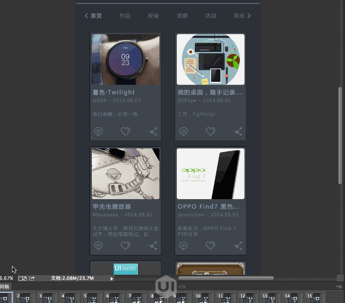Click the share icon on the 甲壳虫播放器 card
The width and height of the screenshot is (345, 303).
(152, 245)
